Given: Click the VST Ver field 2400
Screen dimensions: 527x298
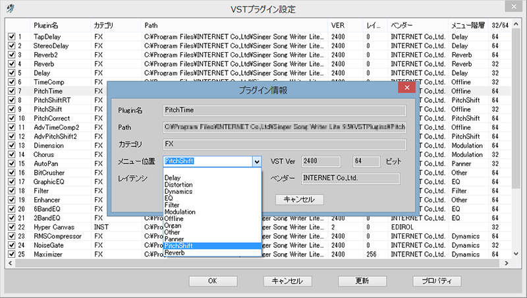Looking at the screenshot, I should tap(321, 162).
